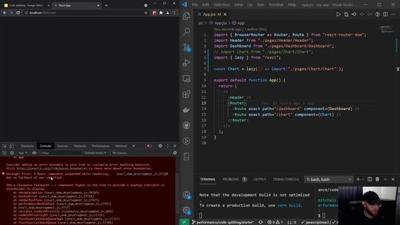Open the Manage gear in VS Code
This screenshot has height=225, width=400.
click(x=186, y=211)
